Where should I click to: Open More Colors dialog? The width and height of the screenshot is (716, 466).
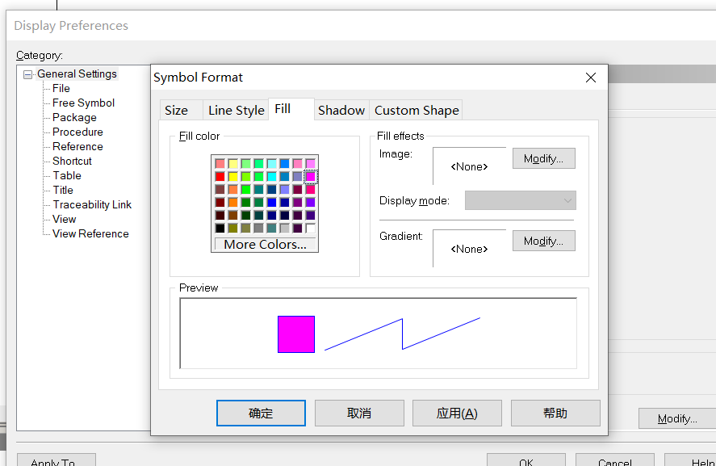[264, 245]
